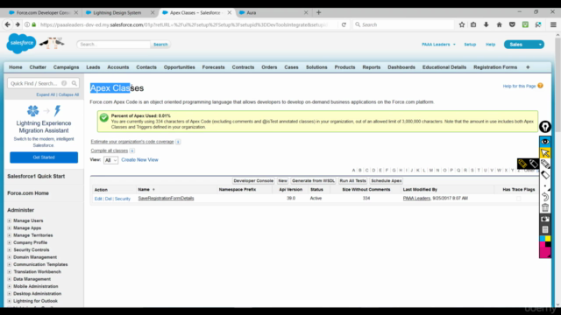
Task: Click the Schedule Apex button
Action: [x=386, y=181]
